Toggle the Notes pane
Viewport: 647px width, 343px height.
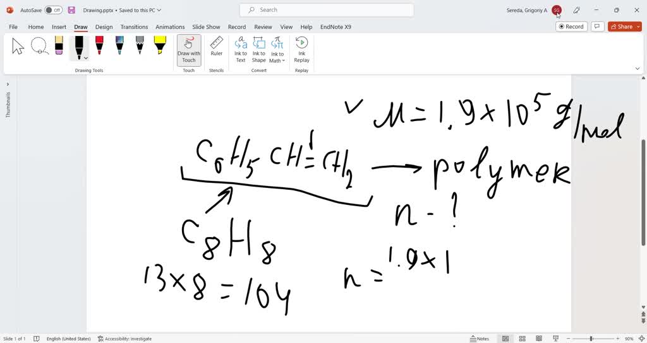pyautogui.click(x=480, y=339)
